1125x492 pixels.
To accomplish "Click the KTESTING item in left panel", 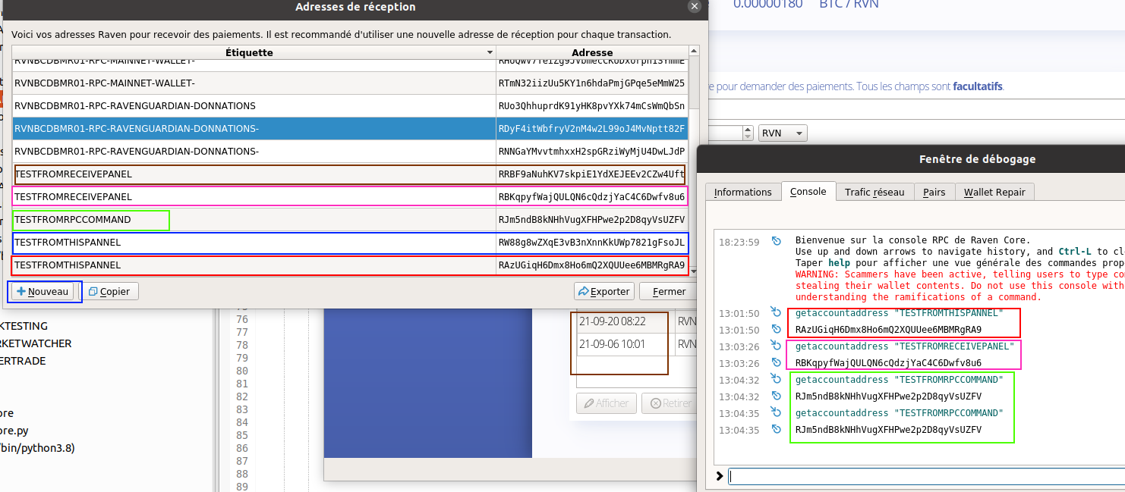I will coord(24,326).
